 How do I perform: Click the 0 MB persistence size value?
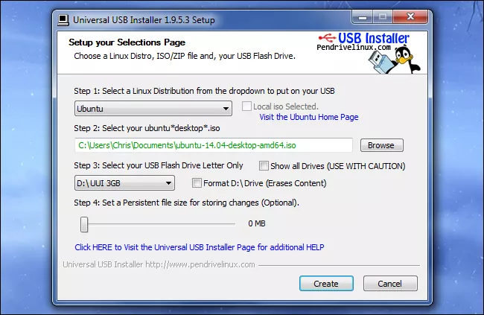click(x=257, y=223)
